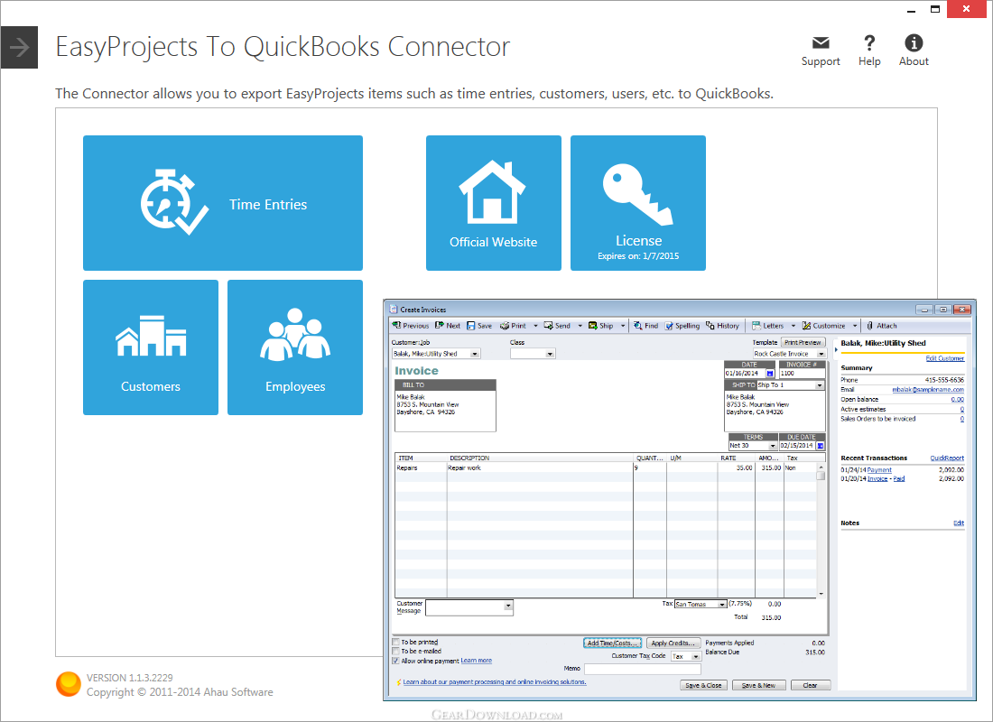Open the invoice DATE calendar icon
The height and width of the screenshot is (722, 993).
[x=770, y=374]
